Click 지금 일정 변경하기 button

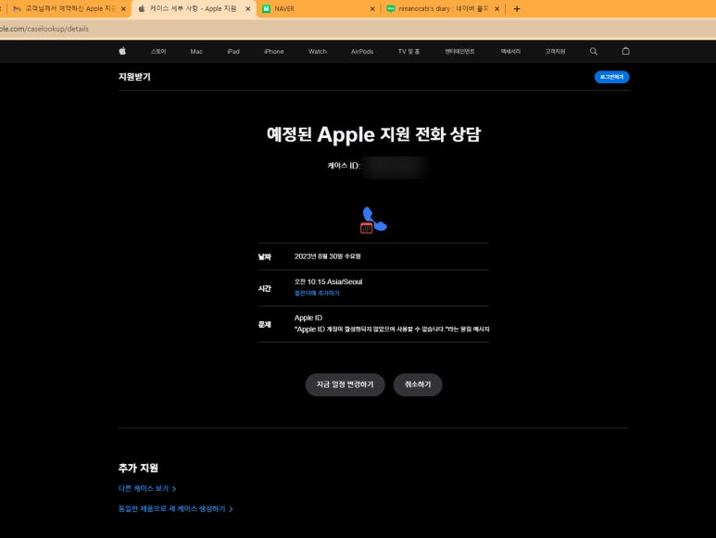coord(345,384)
